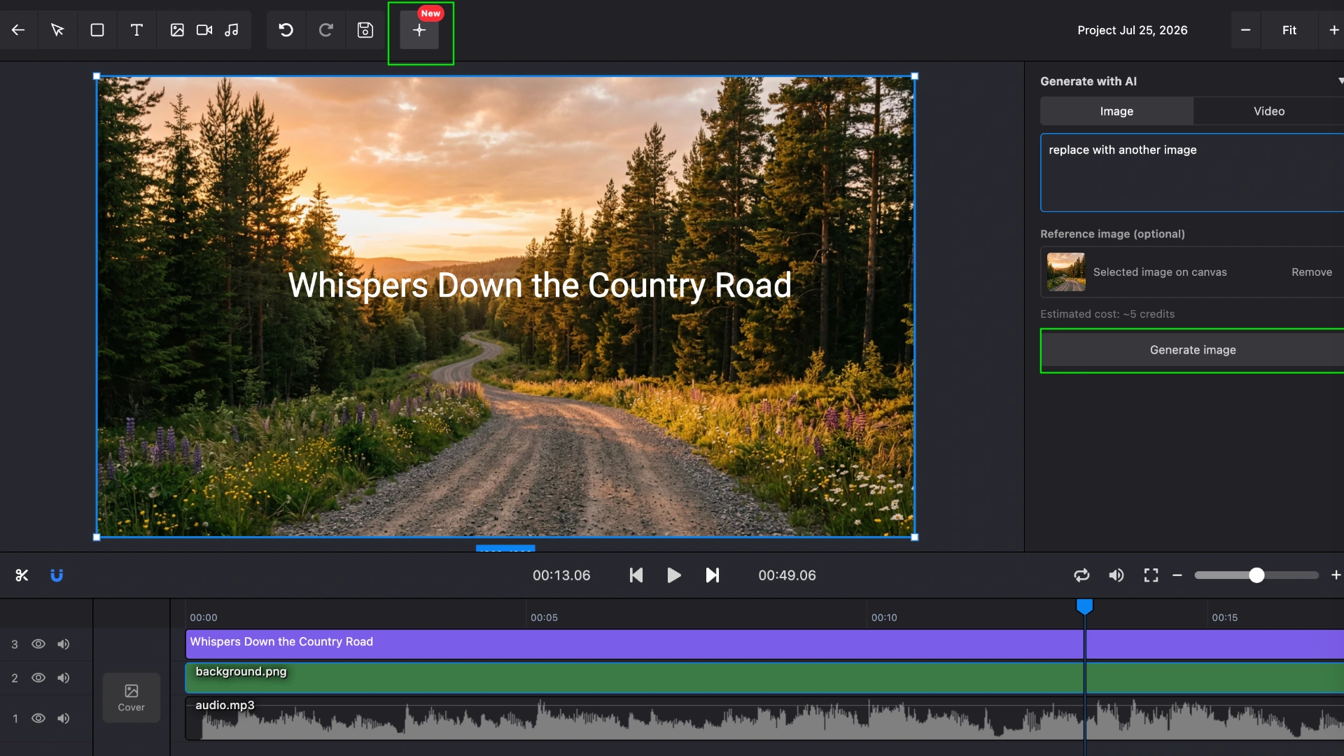Add a video with the camera icon
Screen dimensions: 1344x756
click(204, 30)
